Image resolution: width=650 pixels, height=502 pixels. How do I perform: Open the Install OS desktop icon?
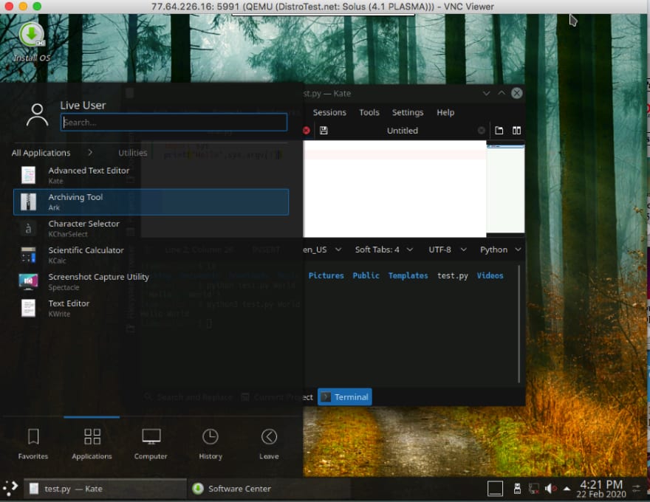(32, 42)
